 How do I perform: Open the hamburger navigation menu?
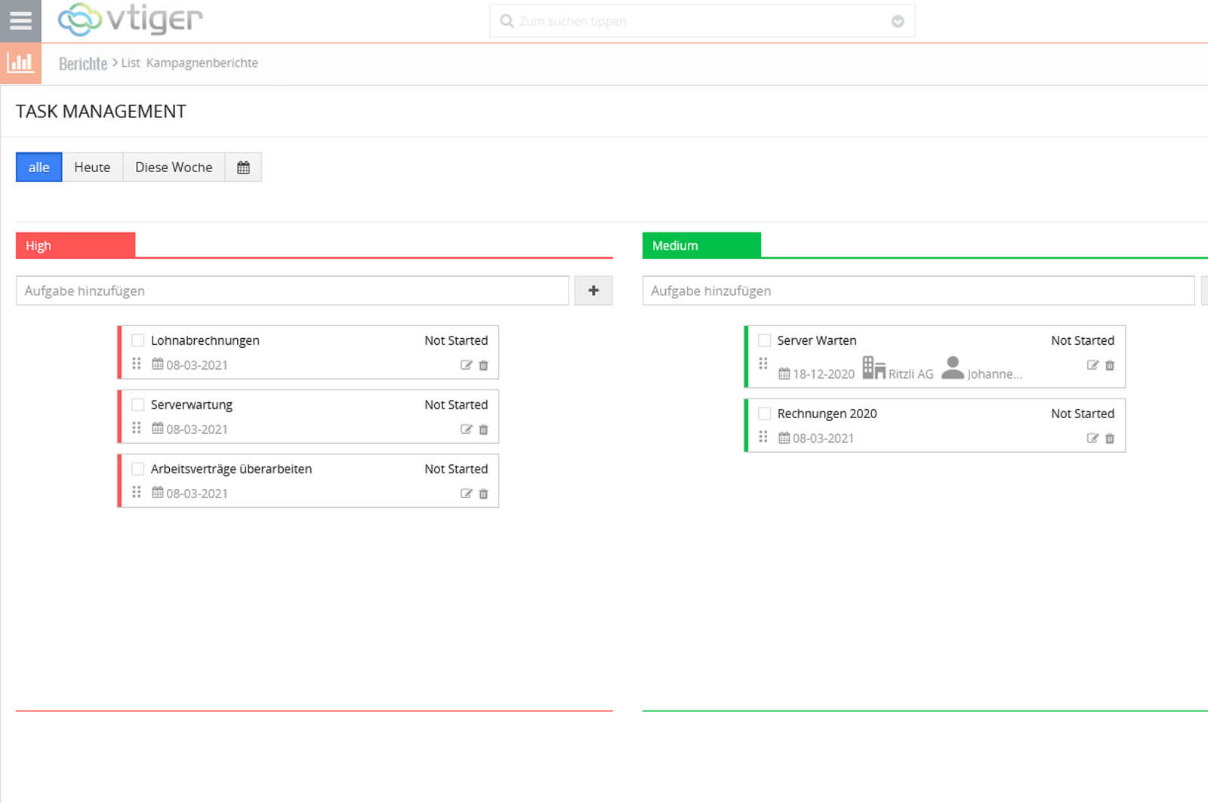click(x=20, y=20)
